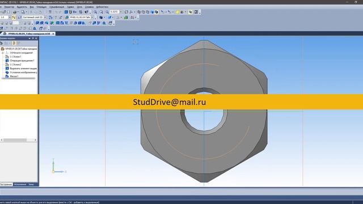Click the zoom window magnifier icon
The image size is (363, 204).
click(101, 12)
